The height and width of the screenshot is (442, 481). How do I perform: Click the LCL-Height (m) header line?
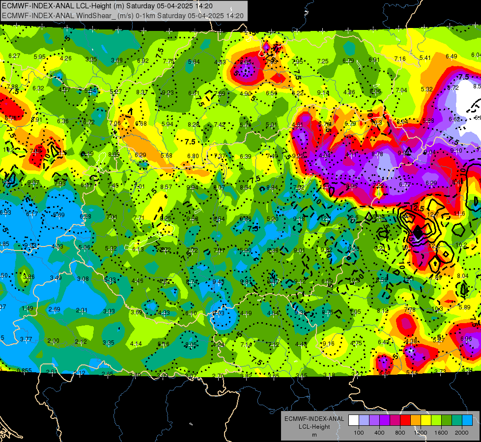pos(107,6)
